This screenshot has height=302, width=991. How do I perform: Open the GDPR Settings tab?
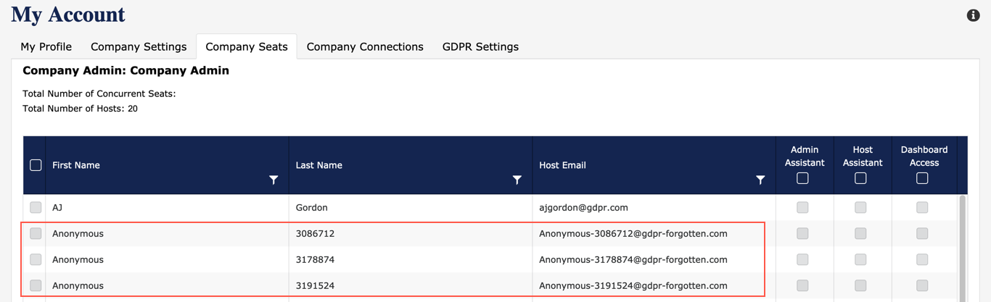coord(480,47)
